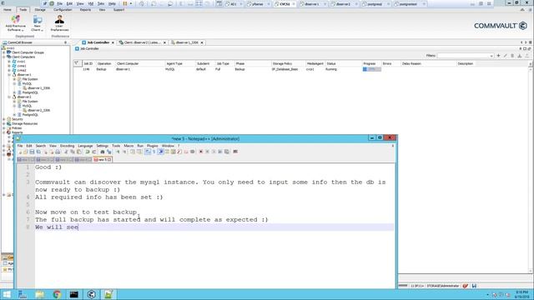Open the New Client ribbon tool
The width and height of the screenshot is (534, 300).
[37, 23]
